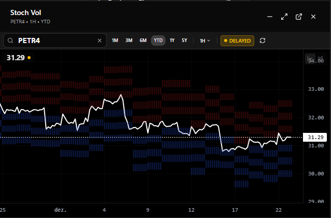Click the orange dot beside 31.29
The height and width of the screenshot is (218, 331).
point(29,58)
